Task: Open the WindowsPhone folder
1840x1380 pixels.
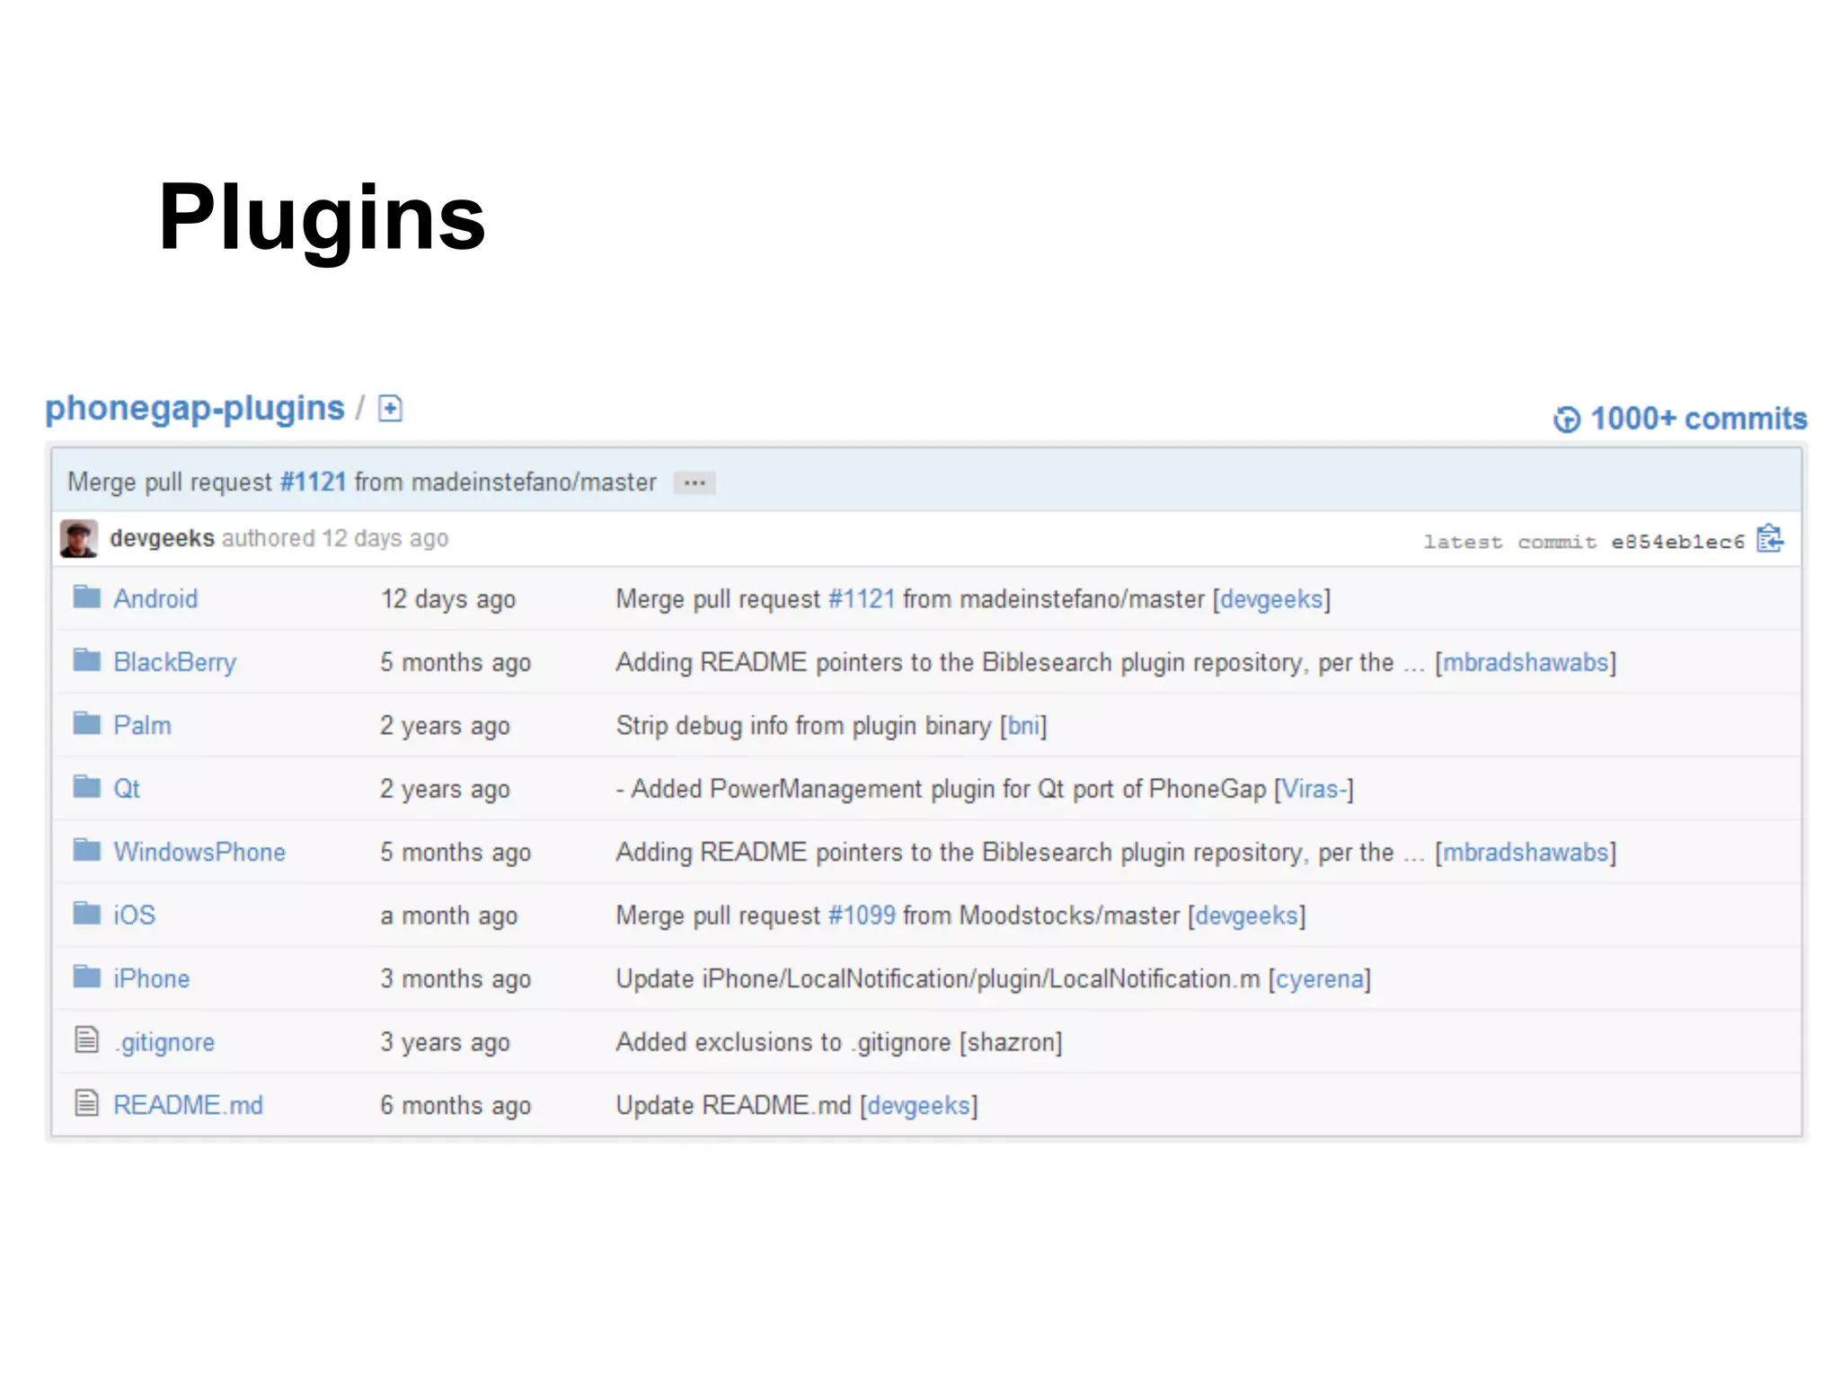Action: (x=199, y=852)
